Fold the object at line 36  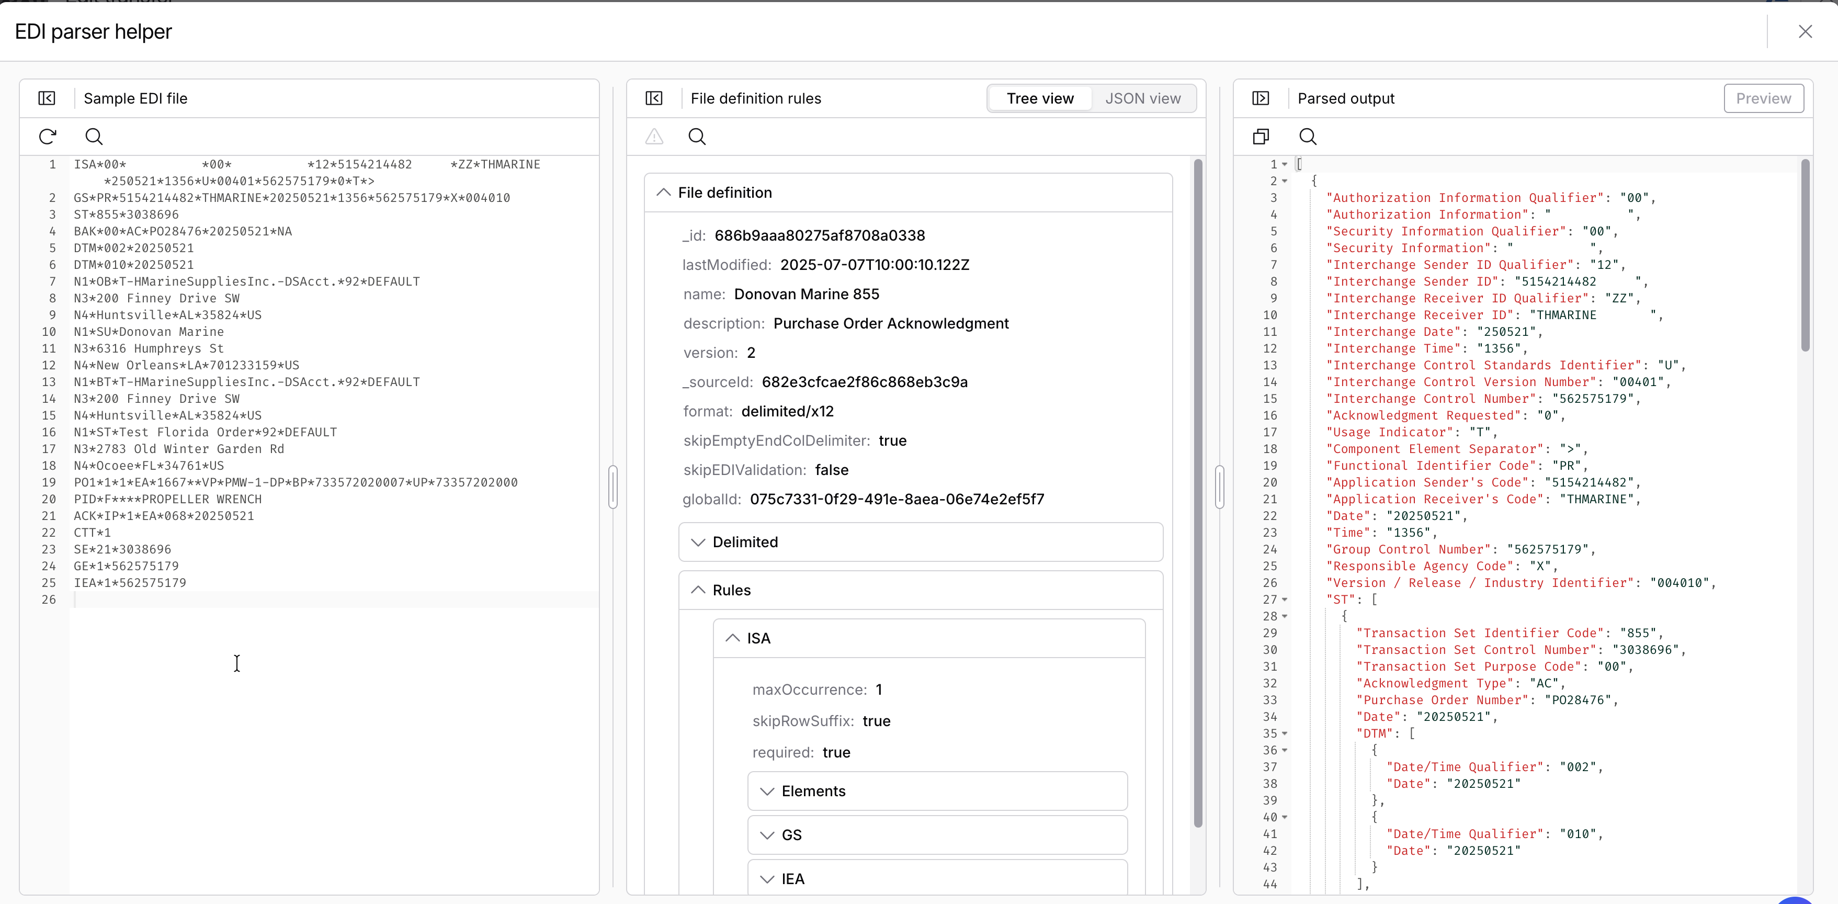(1284, 751)
